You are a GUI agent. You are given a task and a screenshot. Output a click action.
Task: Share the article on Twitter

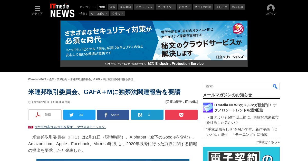79,115
